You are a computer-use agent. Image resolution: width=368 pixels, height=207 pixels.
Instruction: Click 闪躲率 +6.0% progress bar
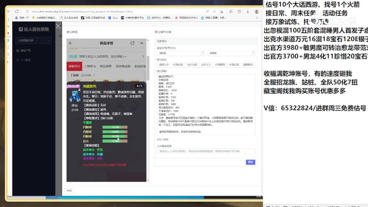[x=115, y=132]
